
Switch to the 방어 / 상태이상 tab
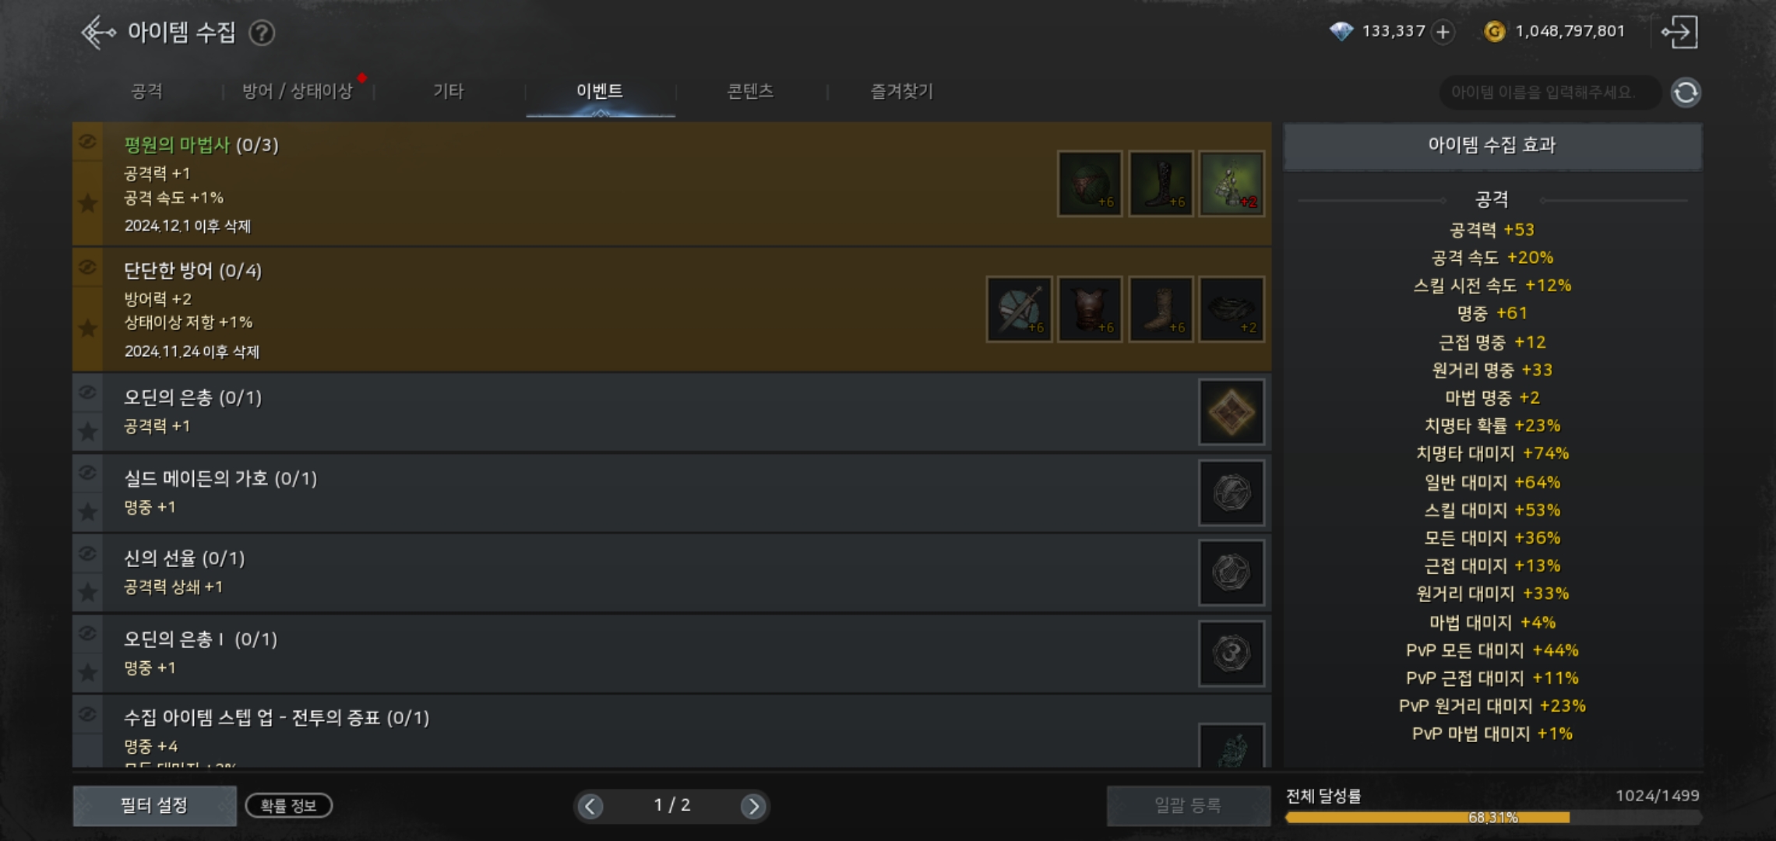(297, 91)
